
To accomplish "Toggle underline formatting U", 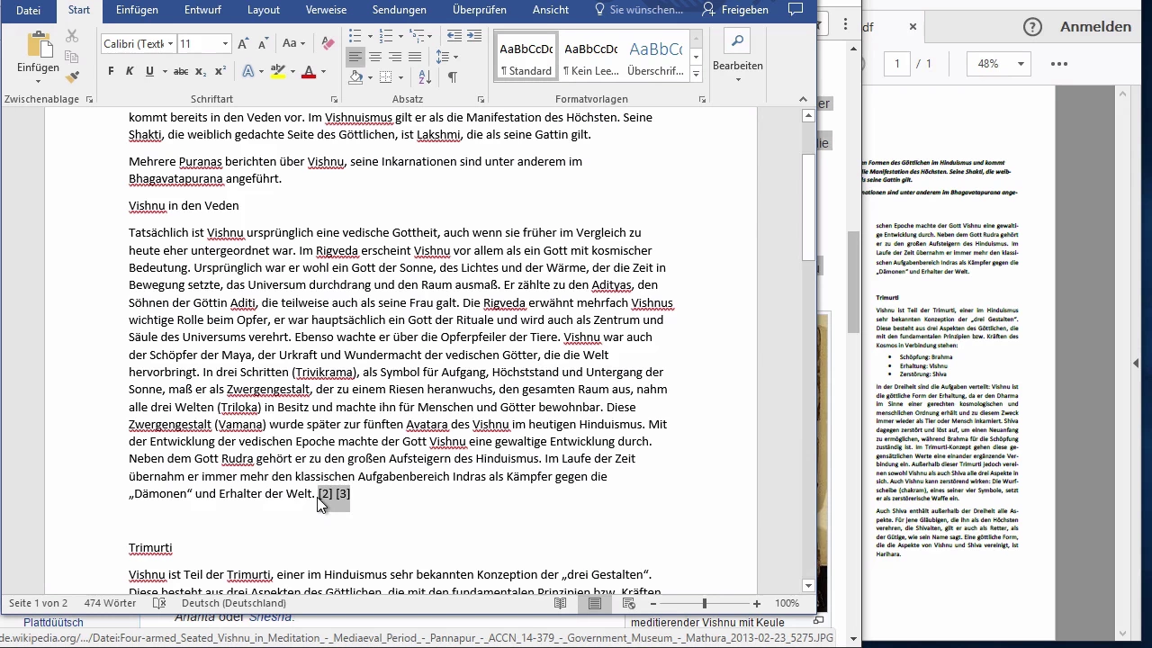I will (x=149, y=71).
